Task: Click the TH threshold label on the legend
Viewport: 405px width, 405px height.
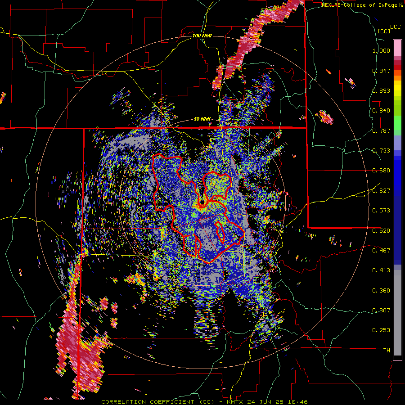Action: tap(387, 351)
